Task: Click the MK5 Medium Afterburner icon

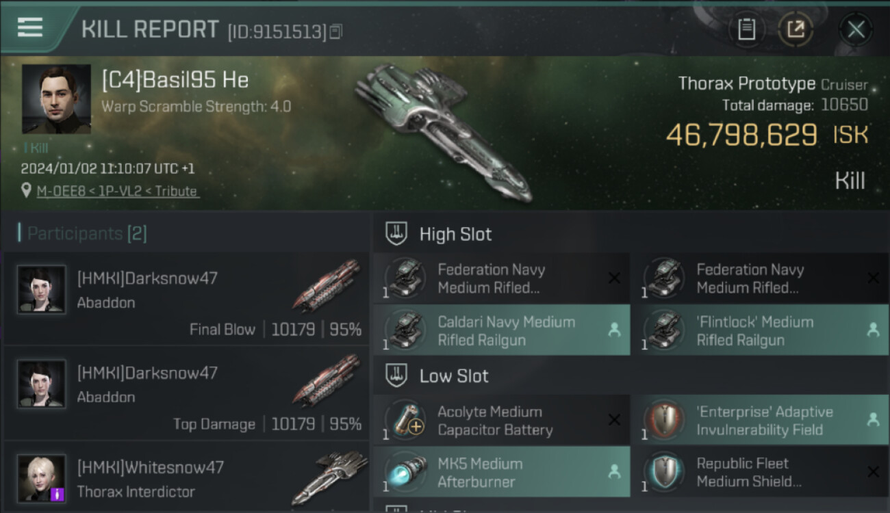Action: coord(405,473)
